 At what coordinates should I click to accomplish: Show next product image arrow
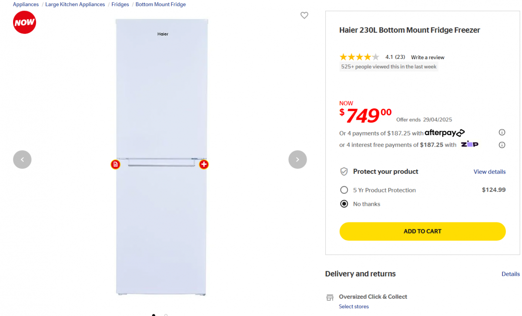pyautogui.click(x=298, y=160)
